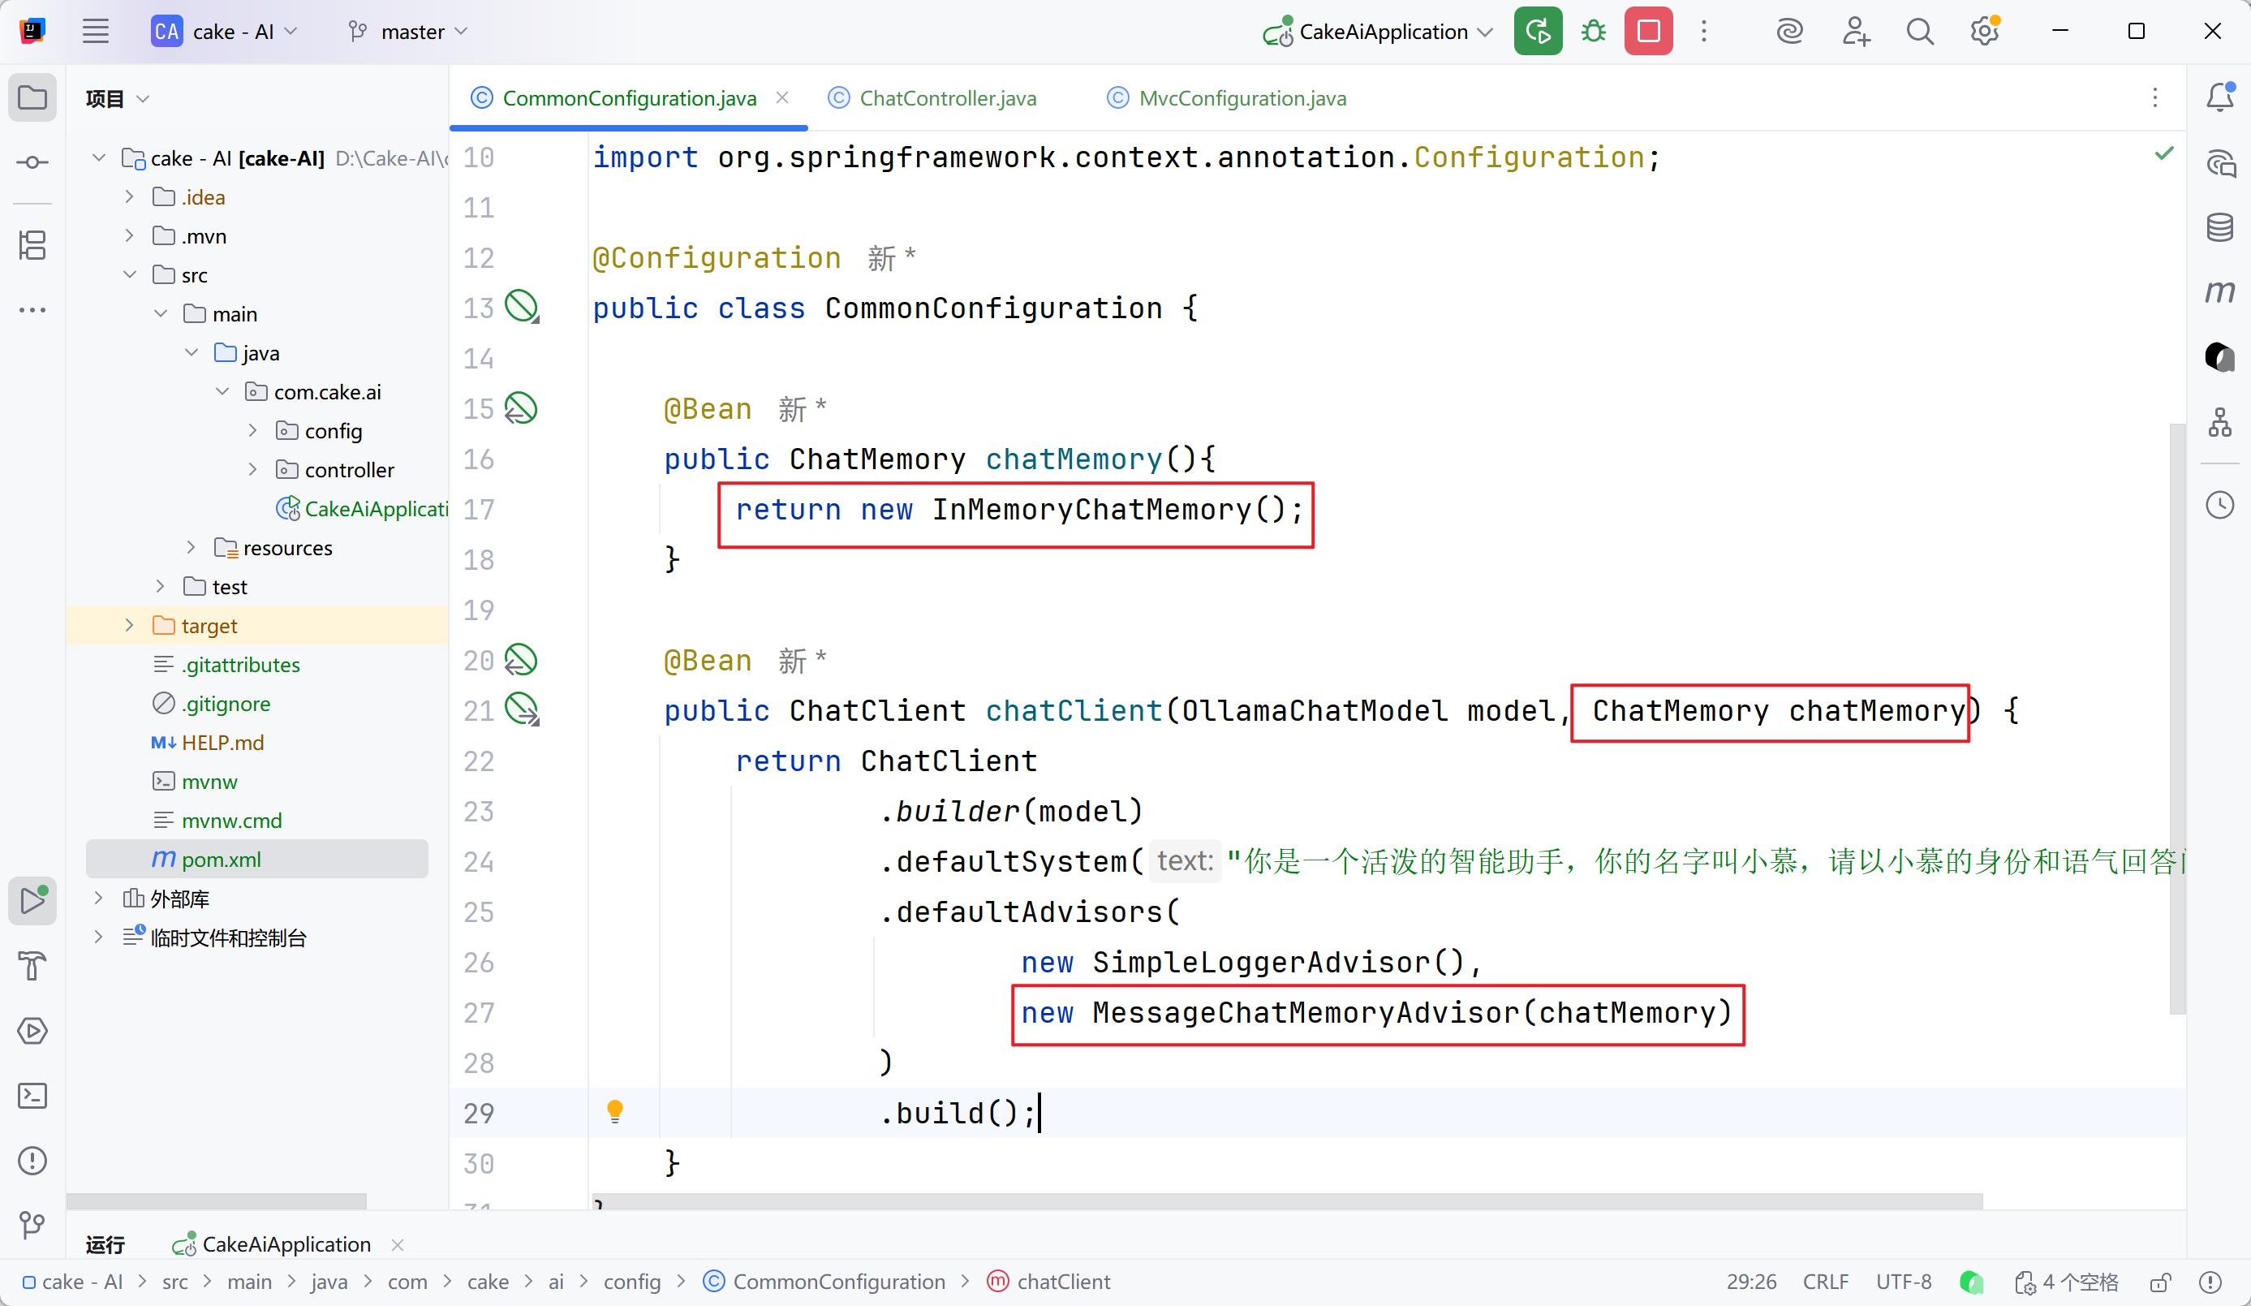Toggle the Project tool window folder button

click(x=32, y=97)
